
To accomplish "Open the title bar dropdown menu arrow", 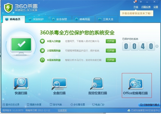I will point(141,2).
